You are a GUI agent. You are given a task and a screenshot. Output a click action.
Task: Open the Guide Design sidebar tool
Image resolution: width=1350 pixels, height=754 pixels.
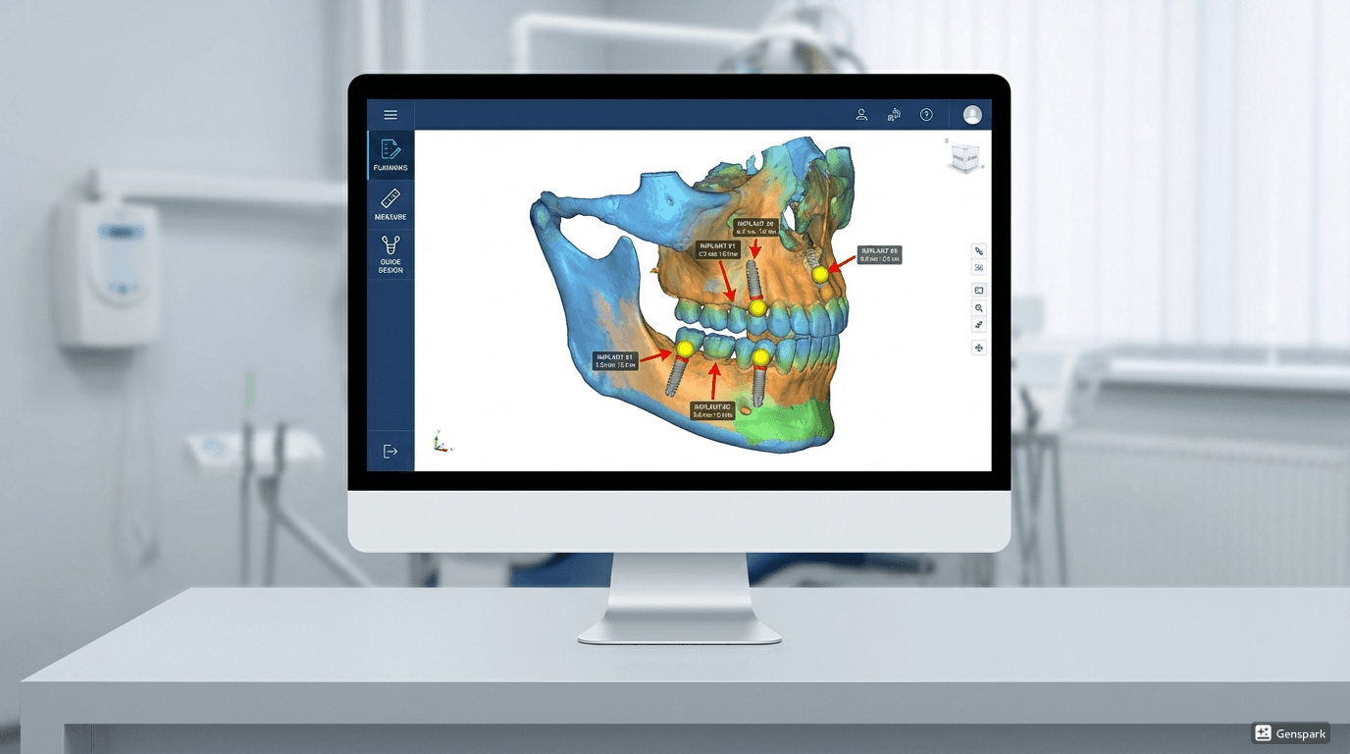(x=390, y=253)
